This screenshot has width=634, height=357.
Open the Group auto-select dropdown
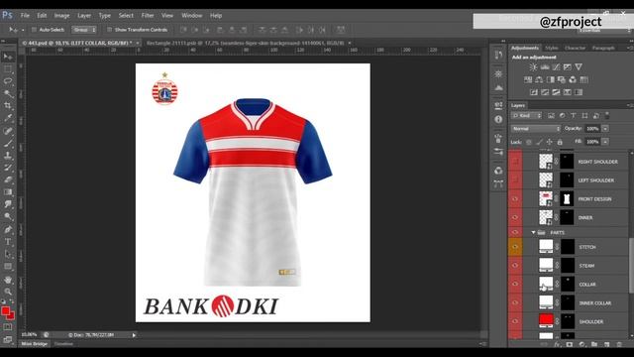(x=84, y=30)
